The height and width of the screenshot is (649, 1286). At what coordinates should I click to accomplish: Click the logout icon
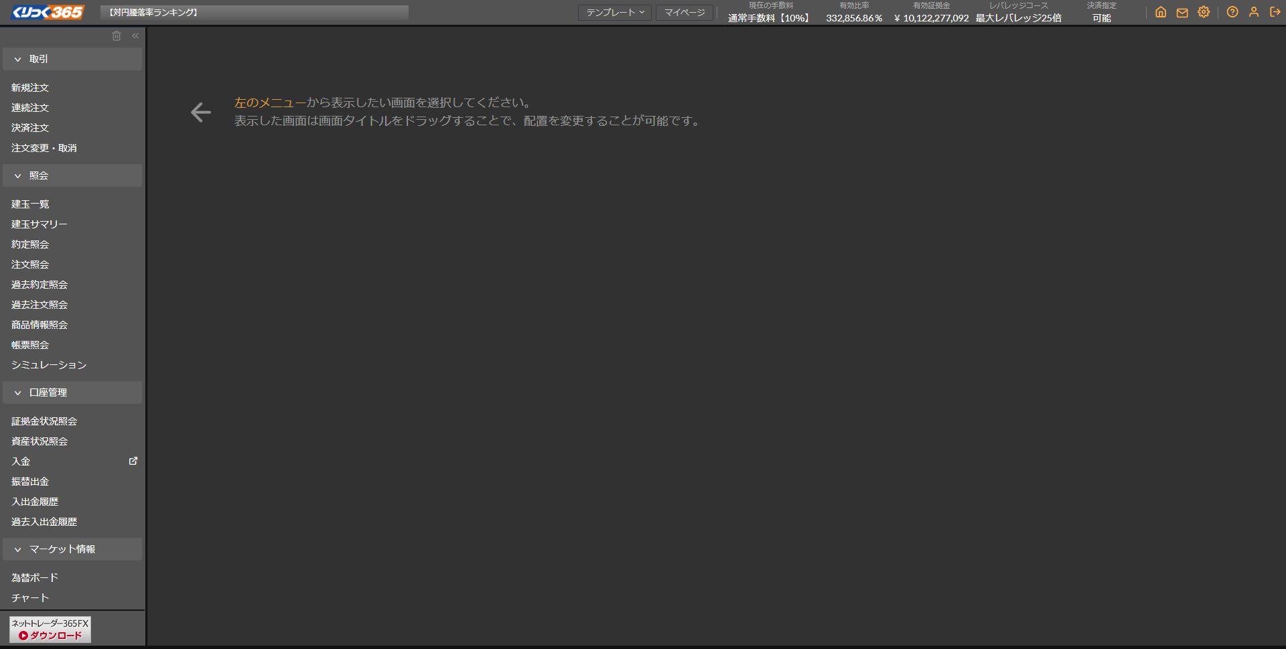1275,12
